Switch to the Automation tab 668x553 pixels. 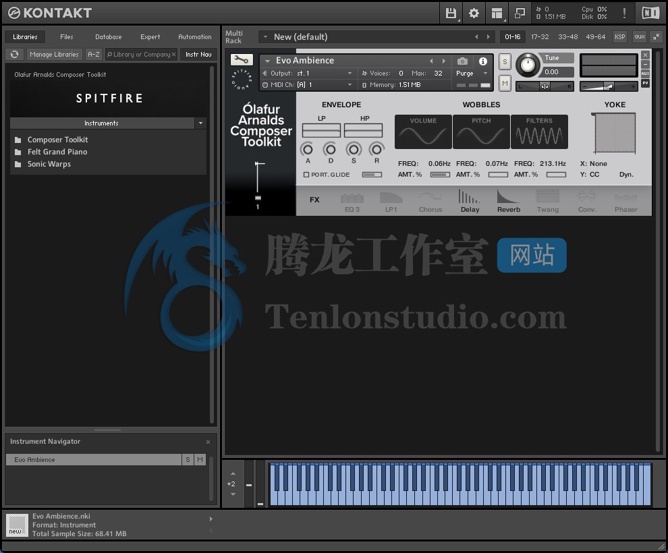[x=195, y=37]
